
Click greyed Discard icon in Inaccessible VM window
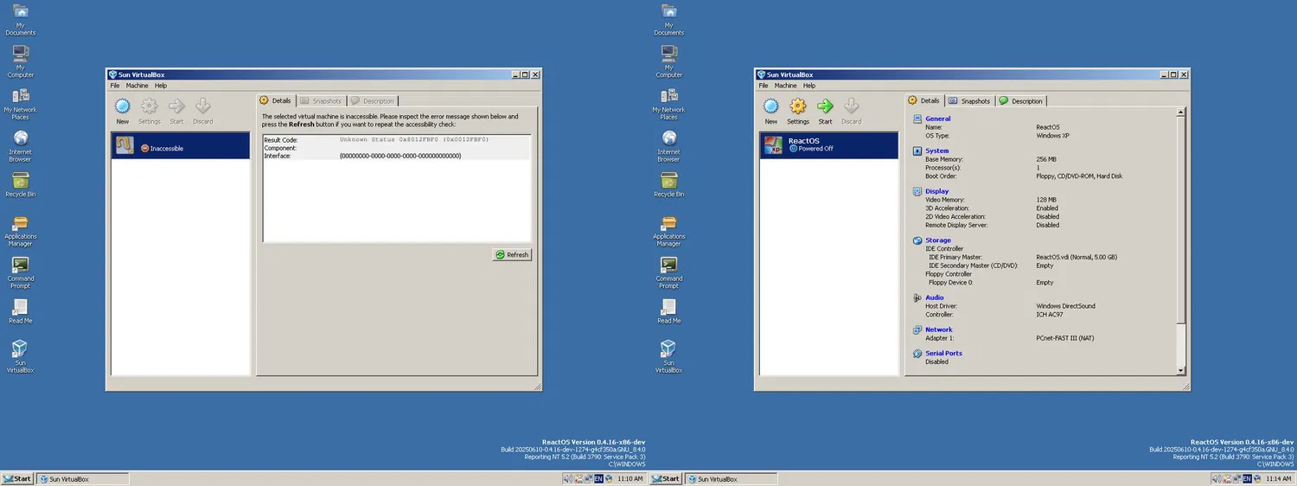click(x=203, y=106)
